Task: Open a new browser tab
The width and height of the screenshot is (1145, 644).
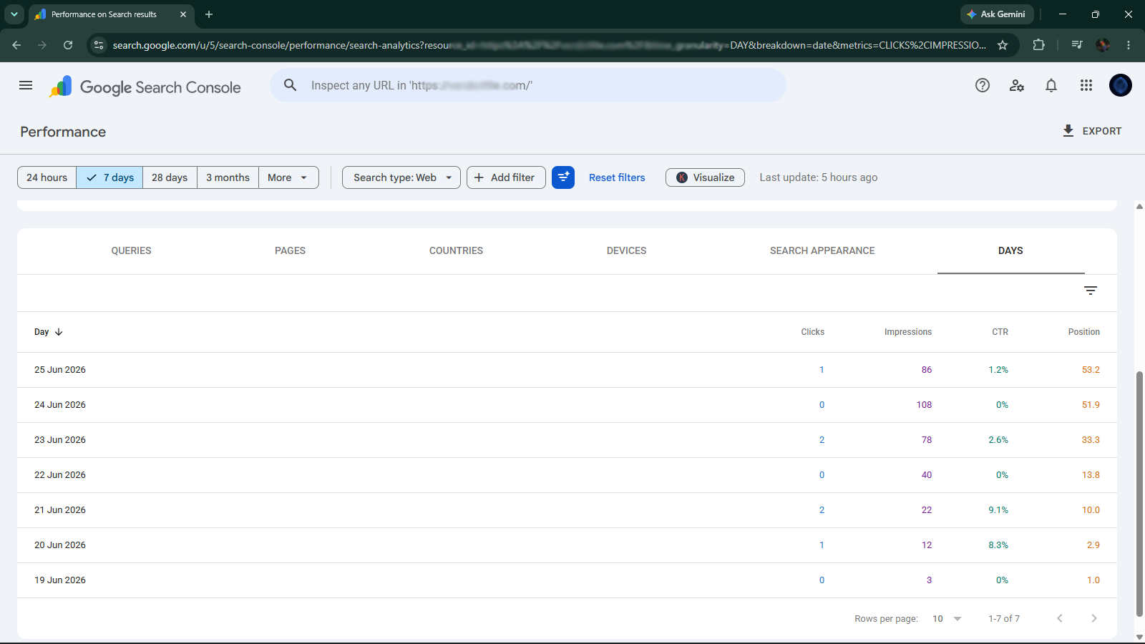Action: coord(209,14)
